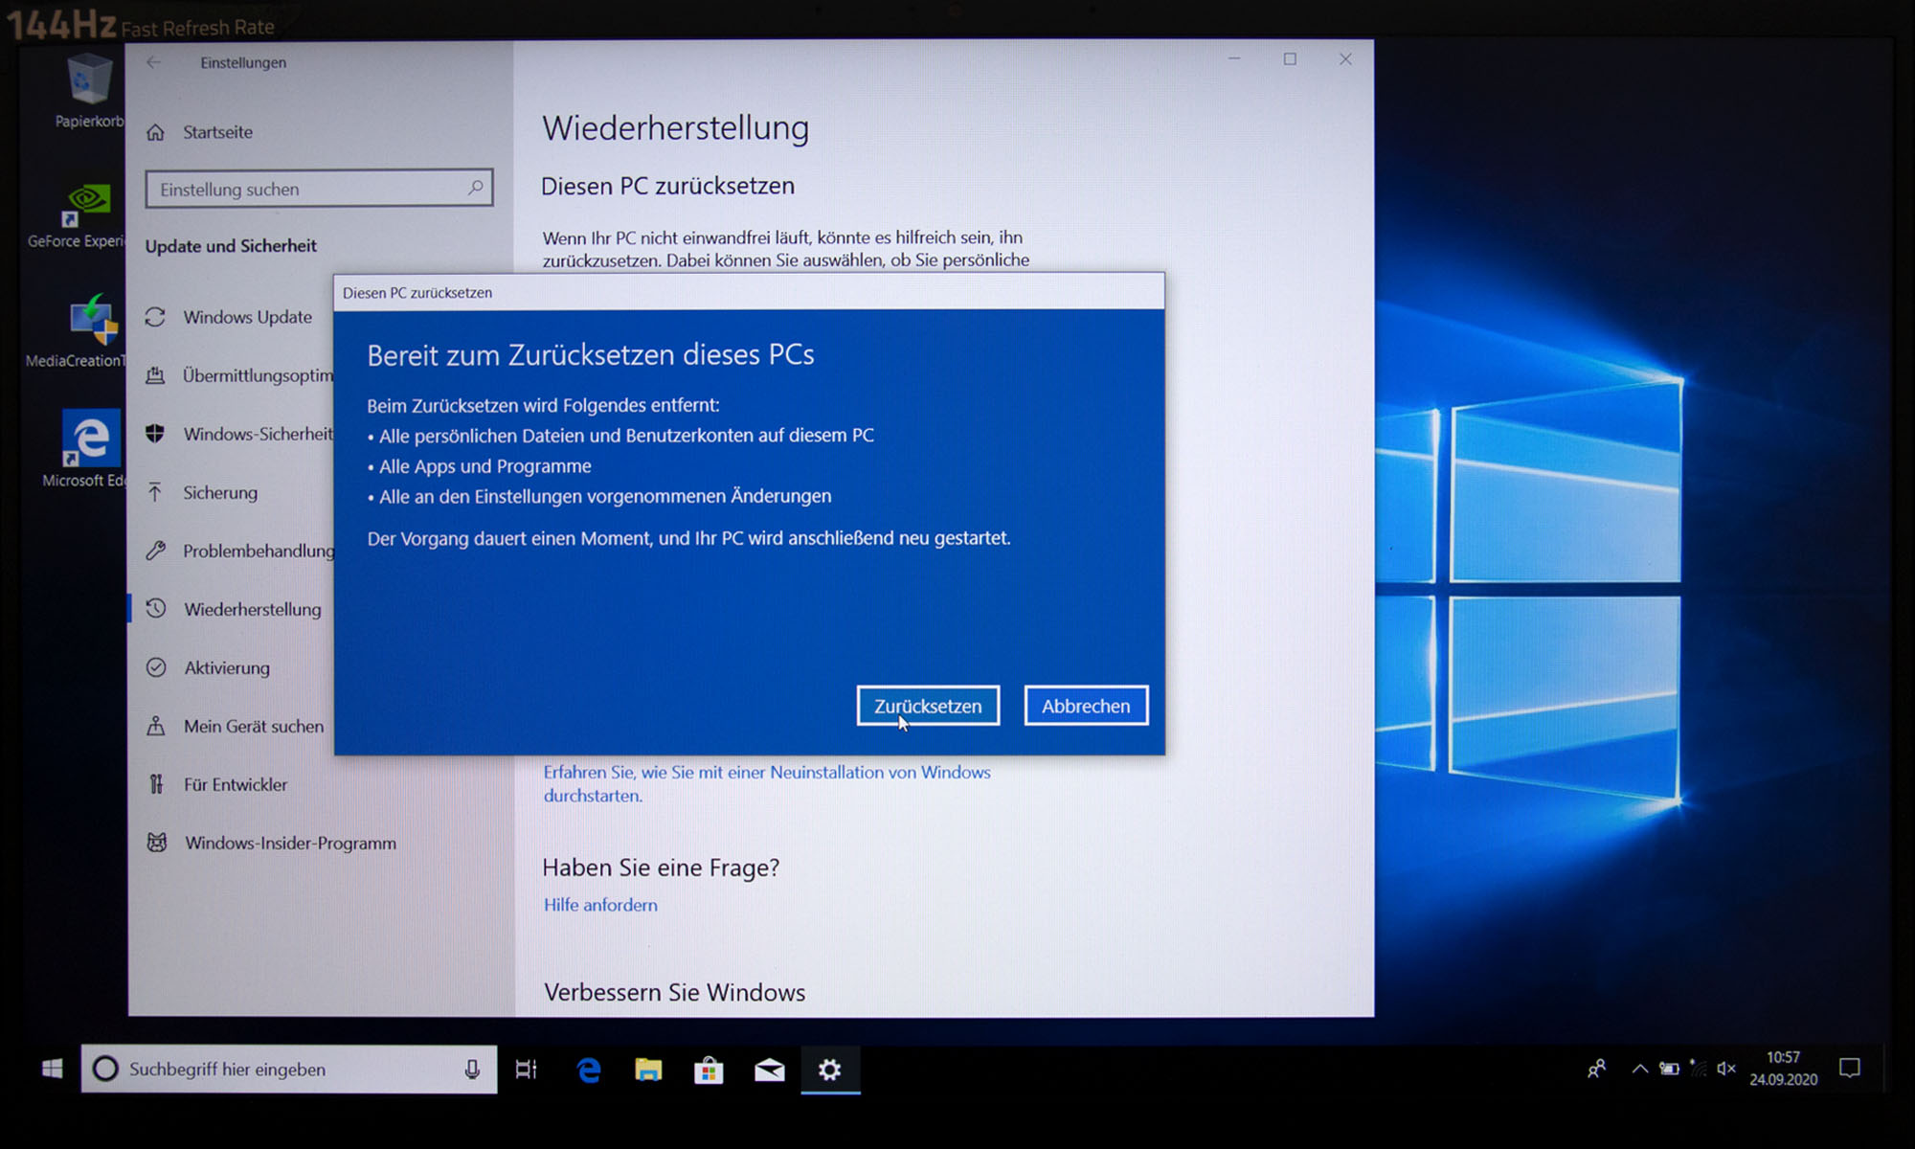Close the Einstellungen window

[1345, 59]
